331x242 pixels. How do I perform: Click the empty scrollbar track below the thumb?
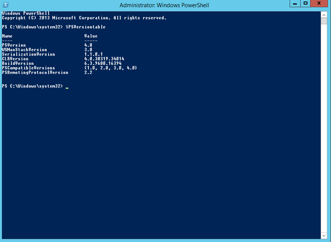pos(324,129)
